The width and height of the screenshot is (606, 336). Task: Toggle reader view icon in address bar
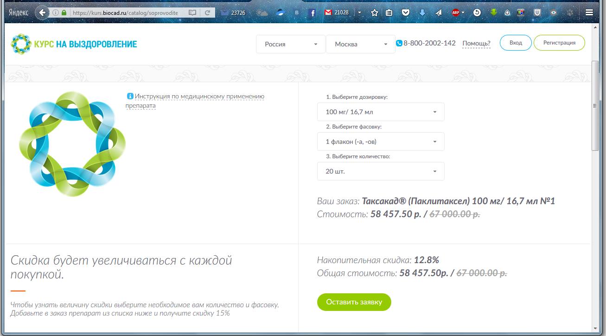[192, 13]
